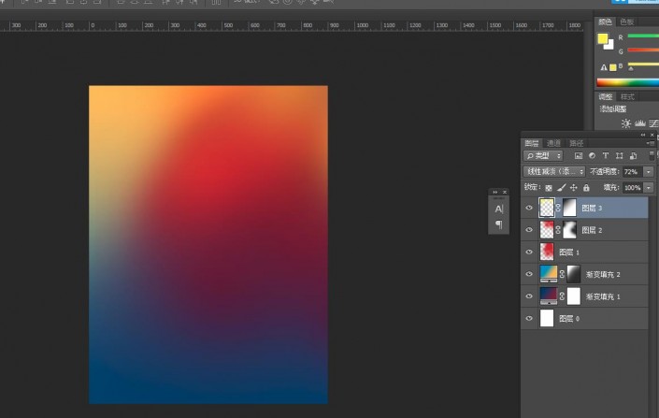Unlink mask on 图层 2 via chain icon
The height and width of the screenshot is (418, 659).
click(x=558, y=230)
